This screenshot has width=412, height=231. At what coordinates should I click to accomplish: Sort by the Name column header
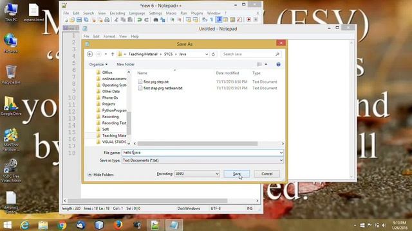pos(142,73)
